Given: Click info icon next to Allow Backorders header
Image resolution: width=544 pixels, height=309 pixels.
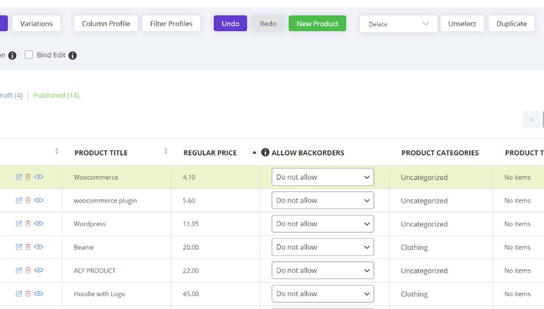Looking at the screenshot, I should click(x=265, y=153).
